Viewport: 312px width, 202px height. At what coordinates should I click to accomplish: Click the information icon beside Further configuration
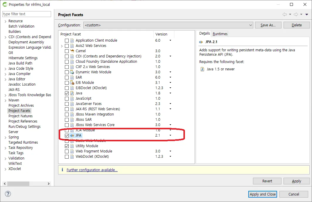click(x=62, y=169)
